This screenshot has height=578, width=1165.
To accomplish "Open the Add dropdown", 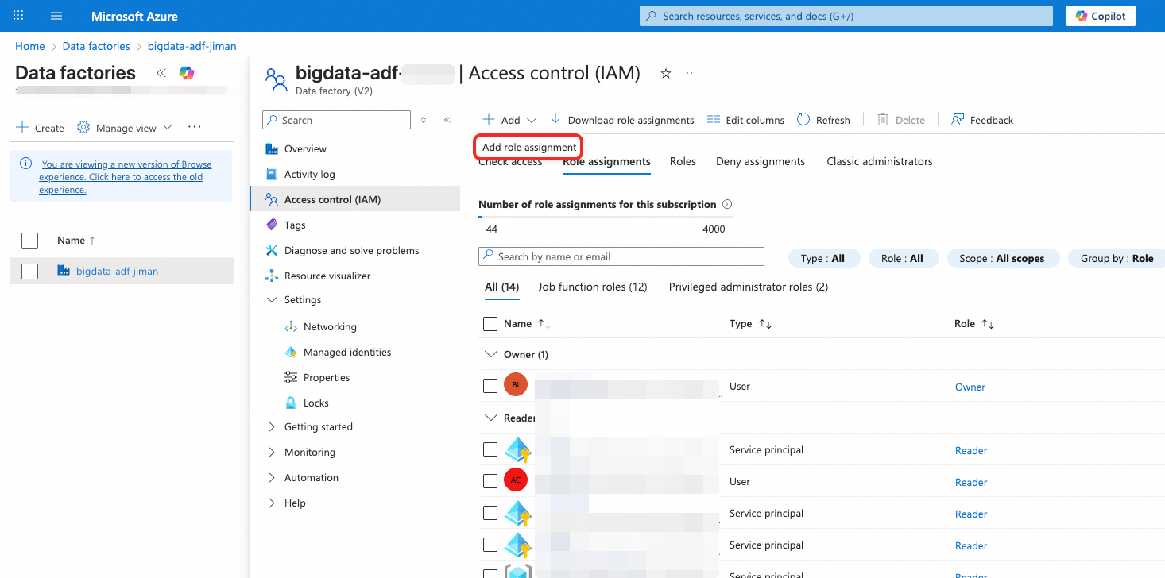I will 510,120.
